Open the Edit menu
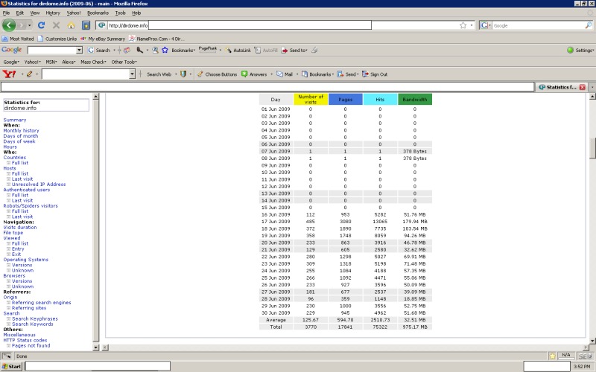 click(x=20, y=13)
